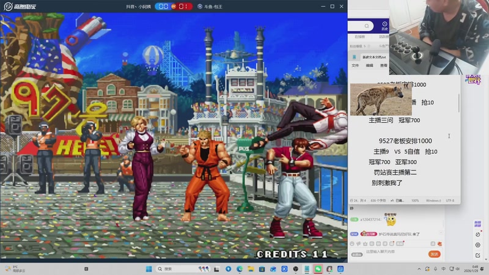The width and height of the screenshot is (489, 275).
Task: Open the emoji picker in chat toolbar
Action: [x=352, y=244]
